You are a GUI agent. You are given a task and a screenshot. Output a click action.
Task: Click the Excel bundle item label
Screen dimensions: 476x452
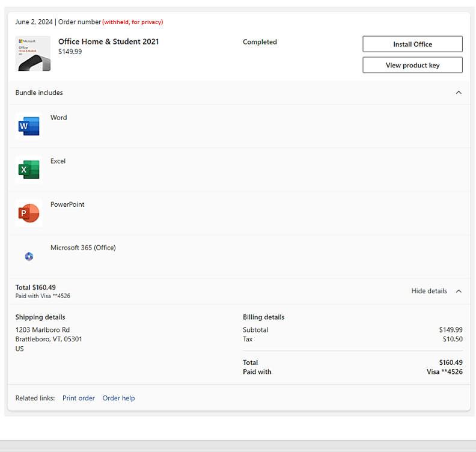click(x=58, y=161)
